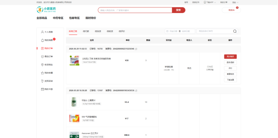Expand the 下载APP dropdown arrow
Viewport: 278px width, 138px height.
click(215, 2)
